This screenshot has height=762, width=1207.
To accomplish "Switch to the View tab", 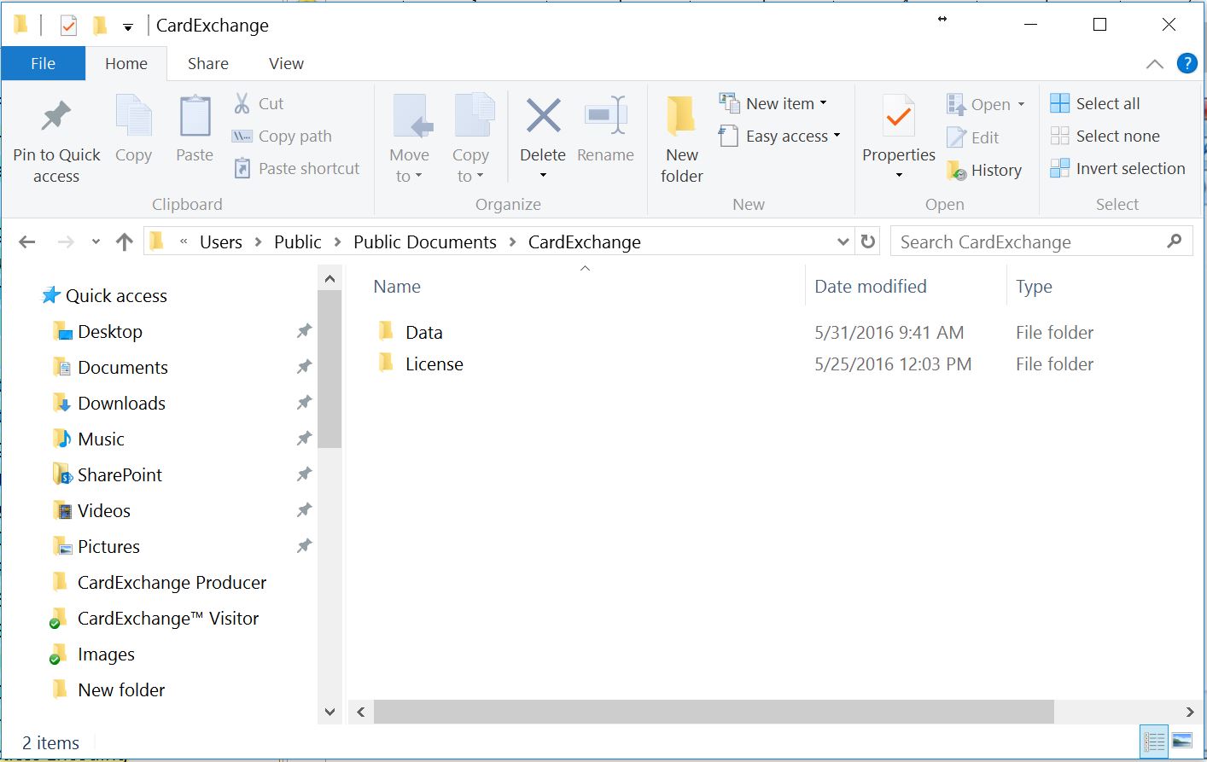I will [286, 63].
